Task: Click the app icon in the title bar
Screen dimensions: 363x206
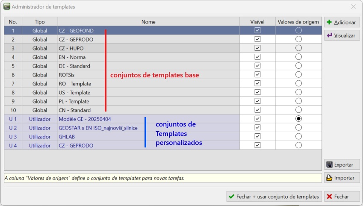Action: tap(7, 6)
